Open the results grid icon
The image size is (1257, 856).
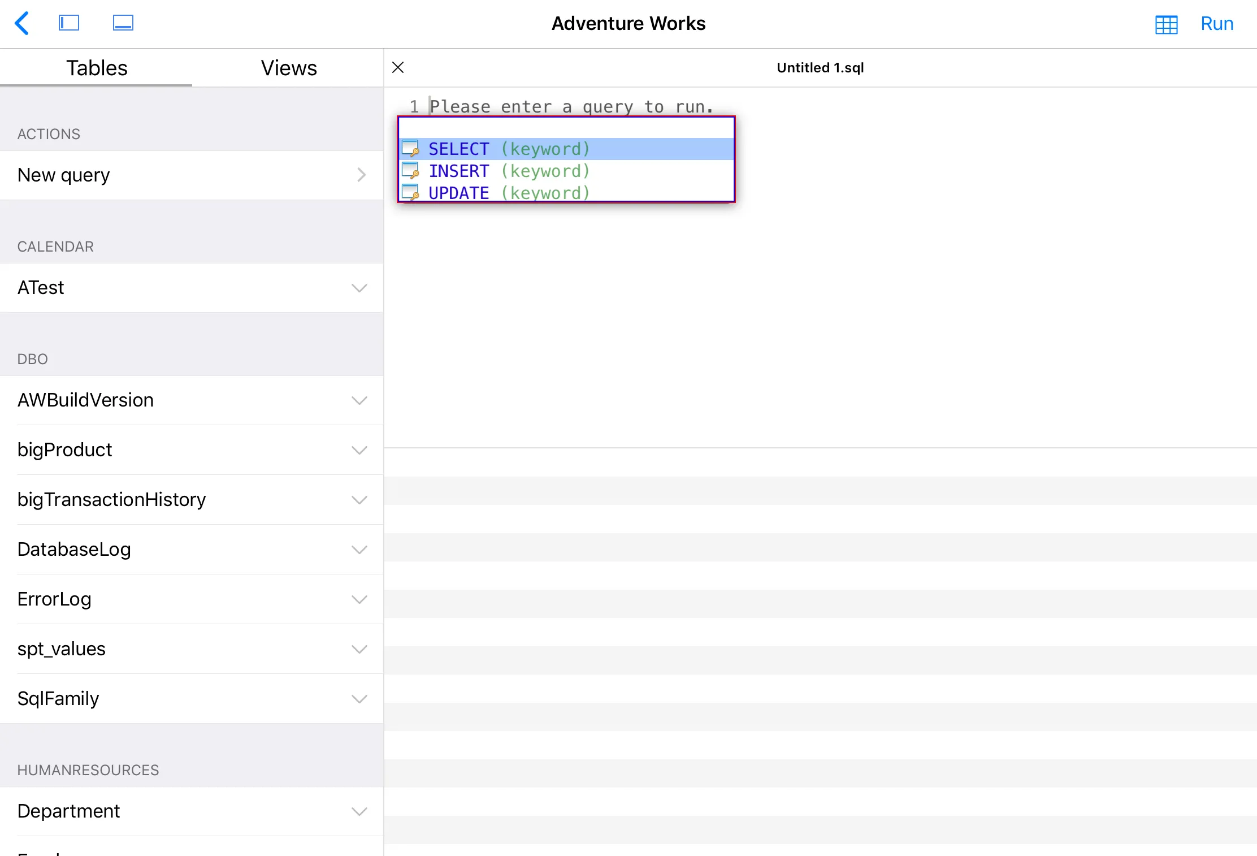[1166, 24]
